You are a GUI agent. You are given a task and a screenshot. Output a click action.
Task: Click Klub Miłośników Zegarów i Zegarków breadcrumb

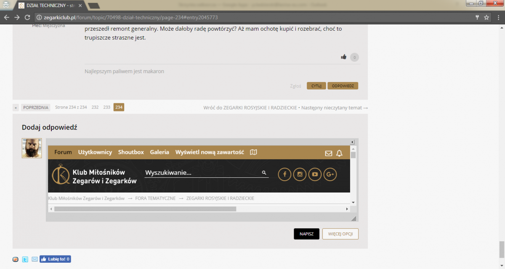86,198
